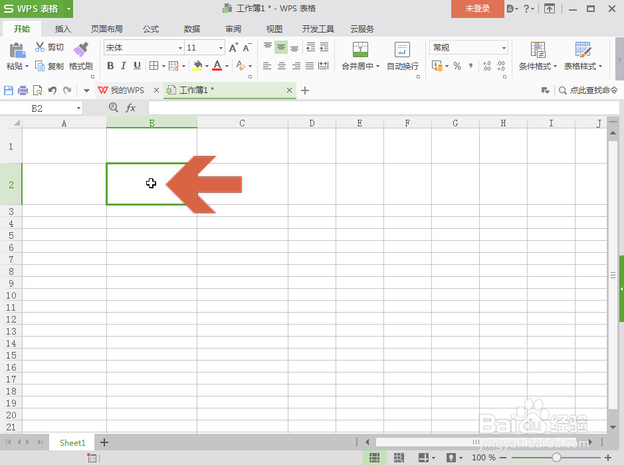The height and width of the screenshot is (465, 624).
Task: Apply the cell borders icon
Action: [154, 66]
